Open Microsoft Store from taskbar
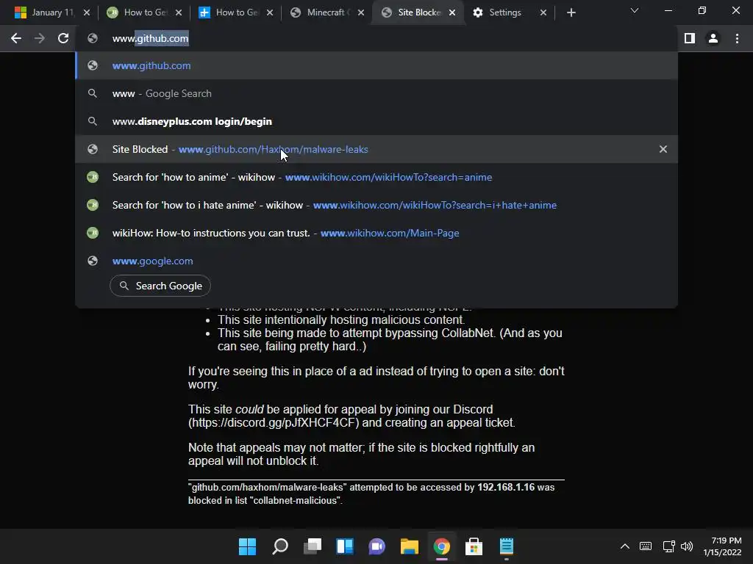The image size is (753, 564). pyautogui.click(x=474, y=546)
